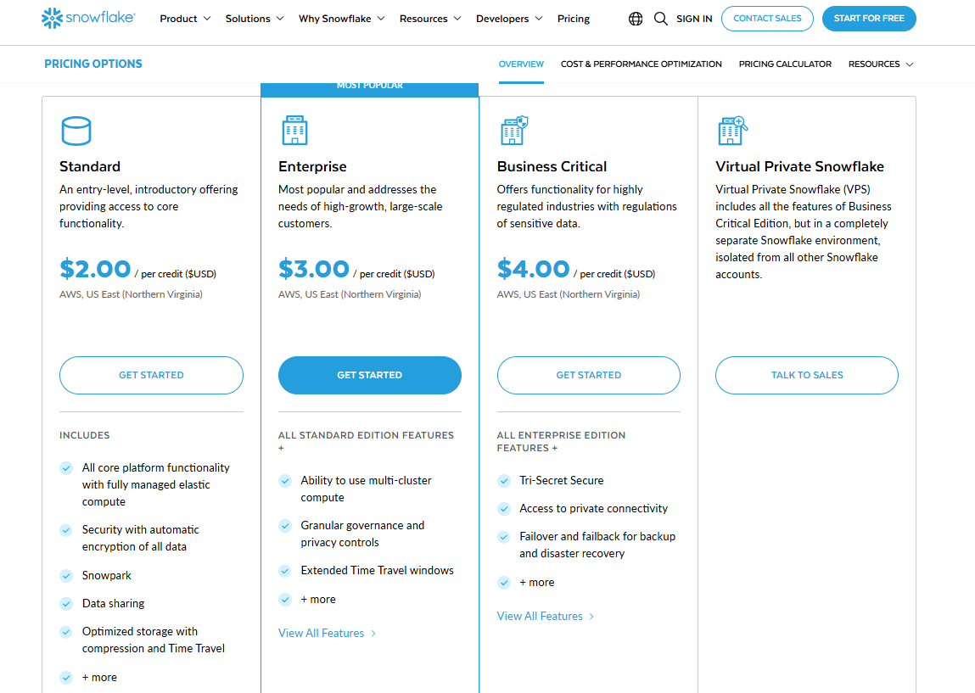This screenshot has width=975, height=693.
Task: Click checkmark beside Failover and failback
Action: click(x=504, y=536)
